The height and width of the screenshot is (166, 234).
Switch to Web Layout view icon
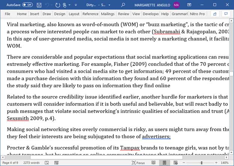[x=175, y=163]
